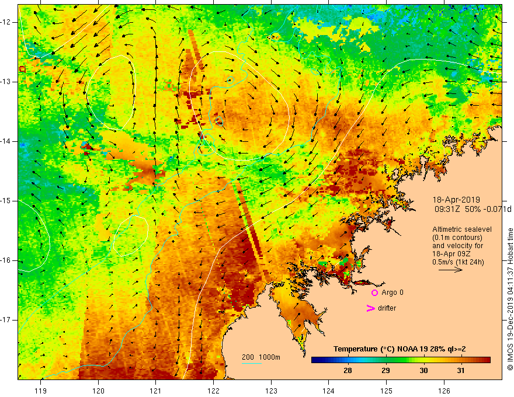Click the 124 longitude axis label
Image resolution: width=514 pixels, height=397 pixels.
click(328, 391)
